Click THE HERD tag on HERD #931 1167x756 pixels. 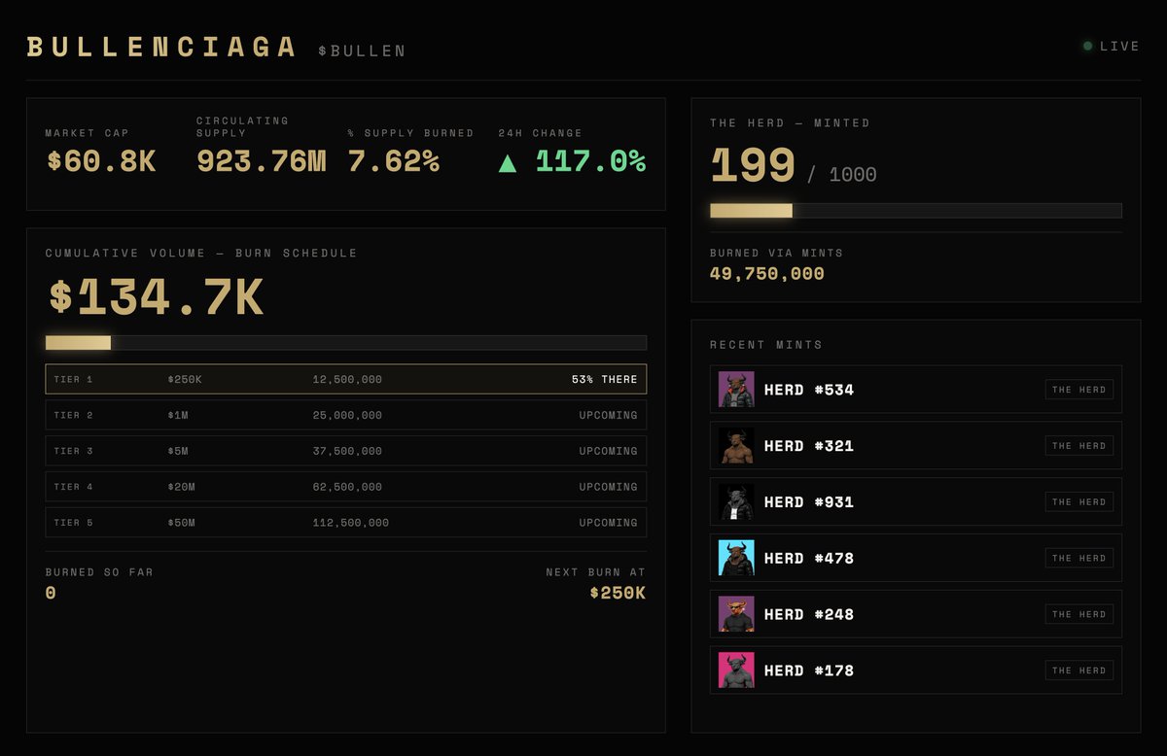coord(1079,502)
